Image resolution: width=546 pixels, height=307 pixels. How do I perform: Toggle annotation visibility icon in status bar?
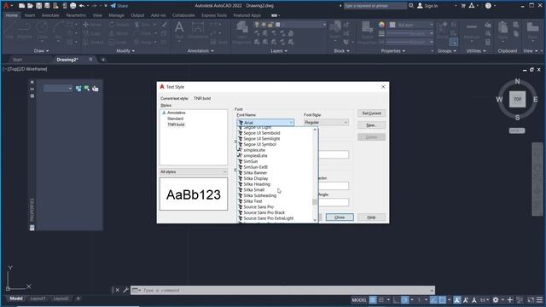(457, 299)
